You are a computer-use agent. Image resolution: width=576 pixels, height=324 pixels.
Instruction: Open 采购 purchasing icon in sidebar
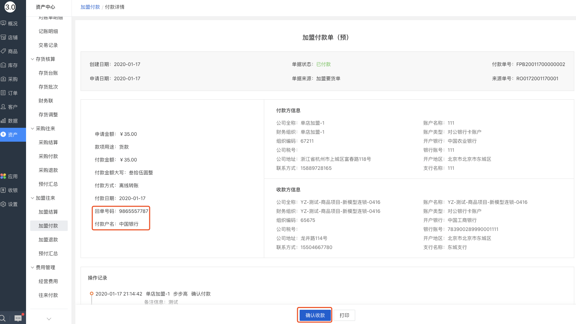(3, 79)
